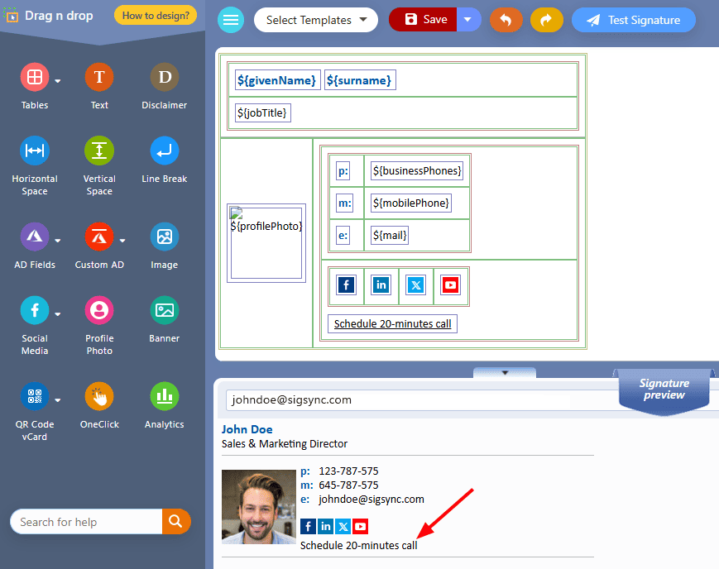The width and height of the screenshot is (719, 569).
Task: Select the Horizontal Space tool
Action: (35, 151)
